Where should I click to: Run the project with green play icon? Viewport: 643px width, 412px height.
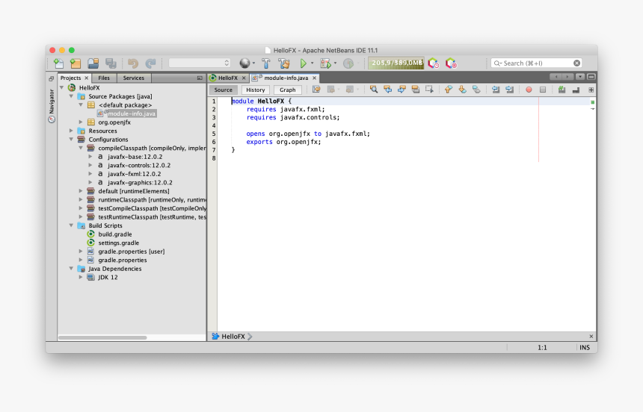[303, 63]
